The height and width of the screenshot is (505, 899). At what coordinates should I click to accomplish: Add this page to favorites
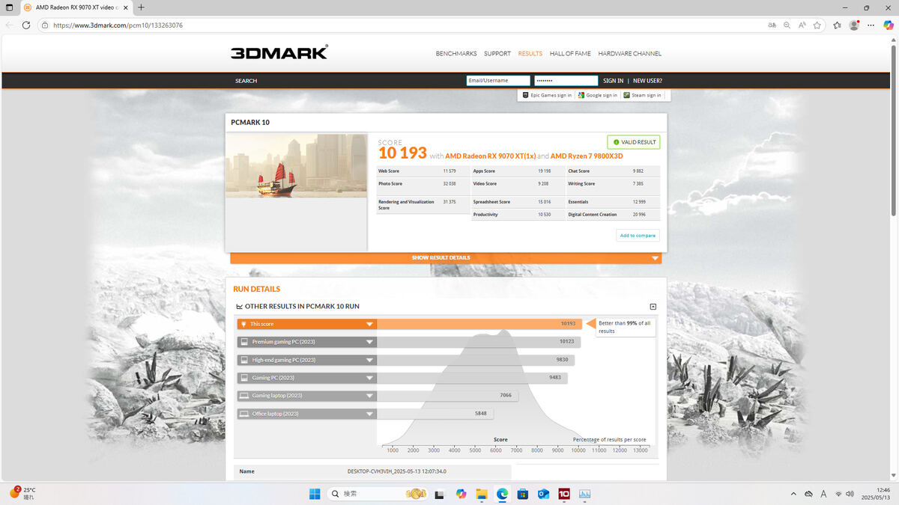817,25
